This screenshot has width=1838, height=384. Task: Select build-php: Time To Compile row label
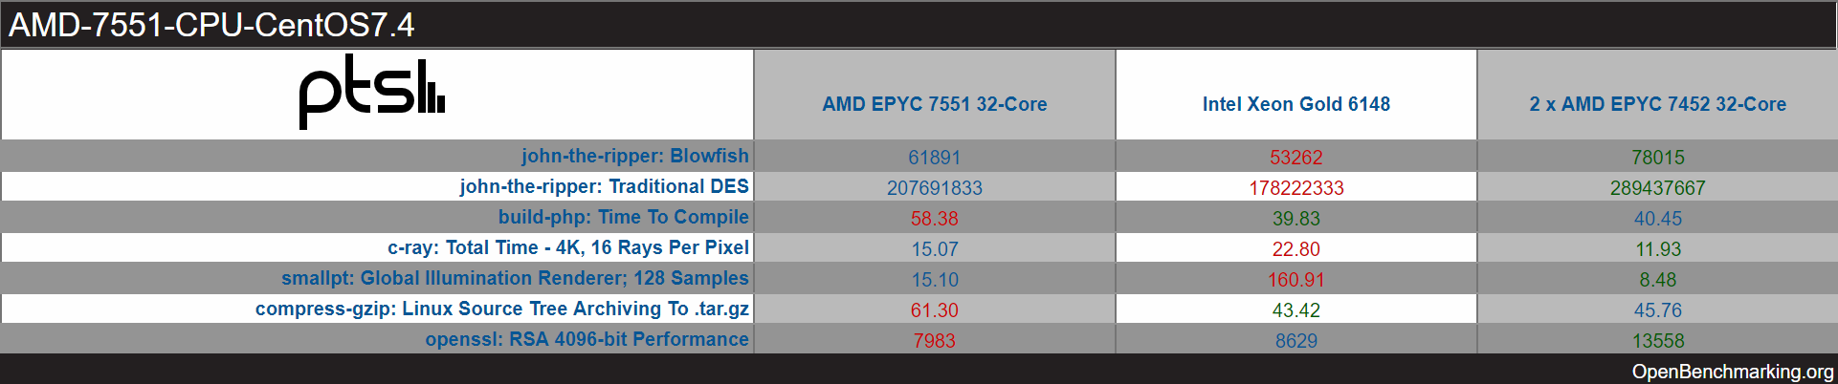click(x=623, y=217)
